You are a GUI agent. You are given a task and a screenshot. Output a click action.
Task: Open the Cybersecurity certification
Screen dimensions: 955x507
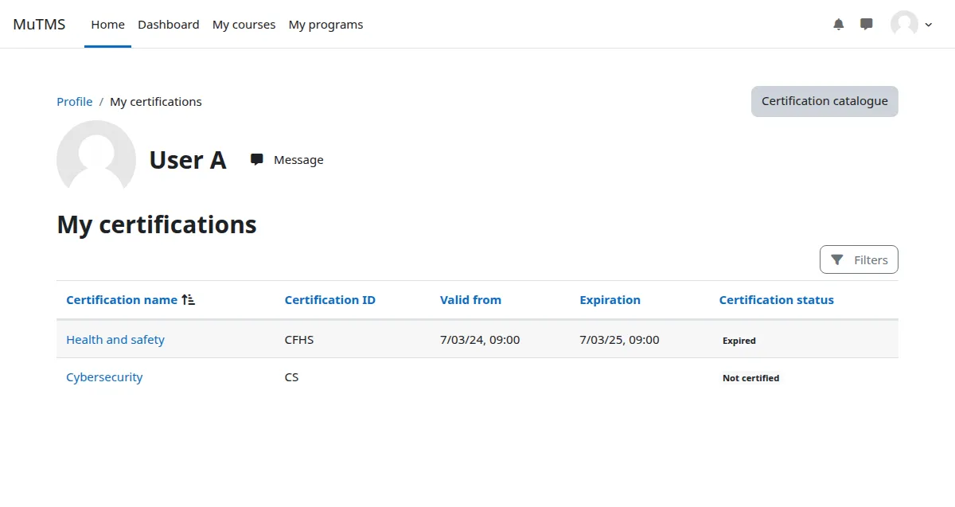click(104, 376)
